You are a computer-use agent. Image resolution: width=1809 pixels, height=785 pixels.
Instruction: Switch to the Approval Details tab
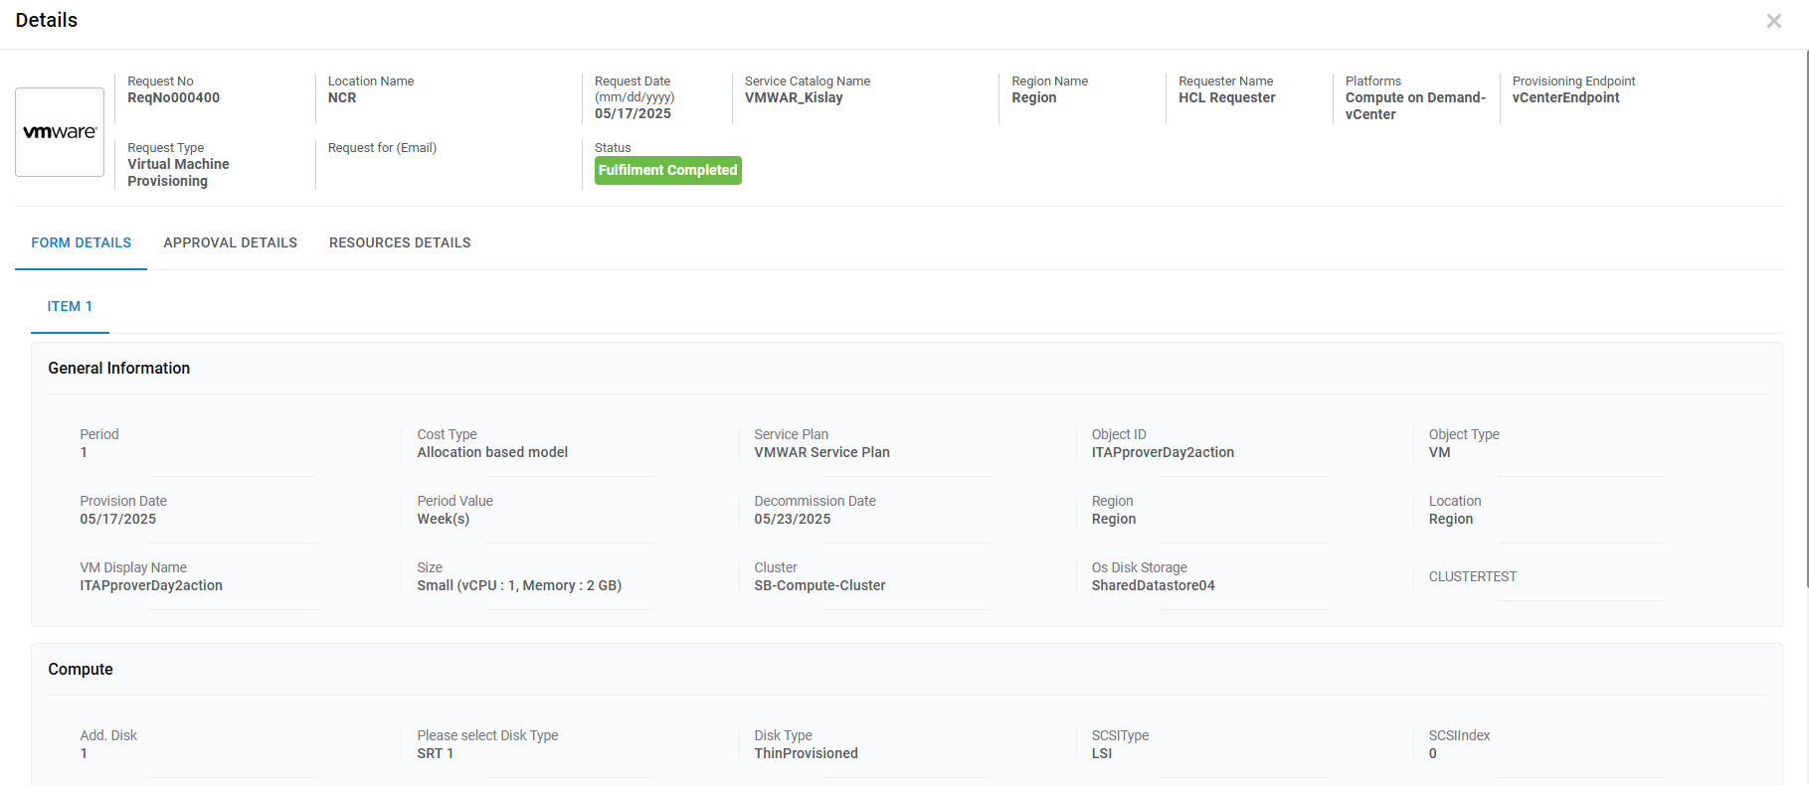point(230,242)
